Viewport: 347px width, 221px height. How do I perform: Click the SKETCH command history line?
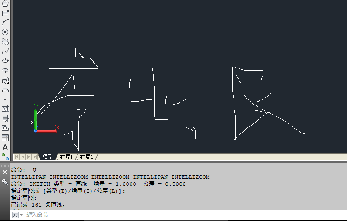(x=98, y=184)
